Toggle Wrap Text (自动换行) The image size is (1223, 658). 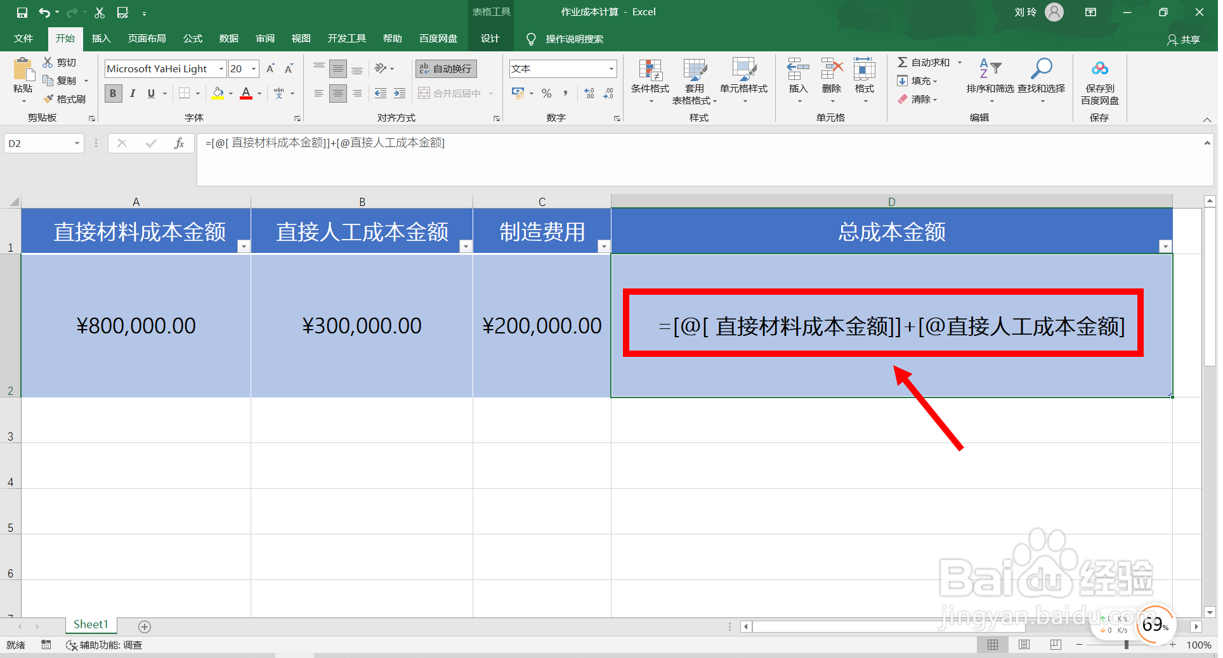(446, 68)
